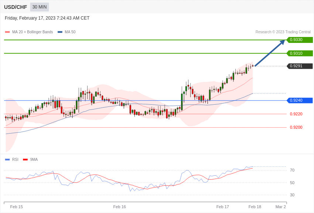The height and width of the screenshot is (213, 314).
Task: Click the Feb 18 date axis label
Action: [255, 207]
